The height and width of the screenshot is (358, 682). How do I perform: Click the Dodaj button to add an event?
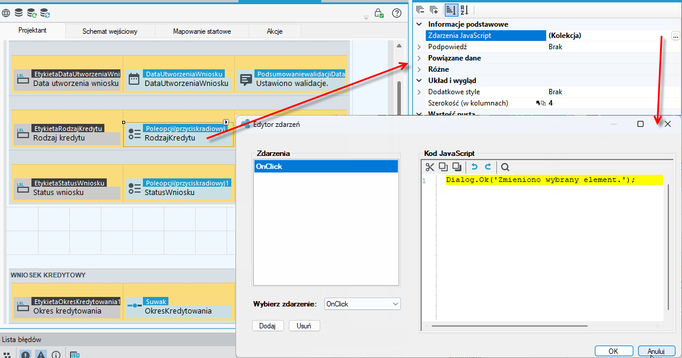[x=267, y=326]
